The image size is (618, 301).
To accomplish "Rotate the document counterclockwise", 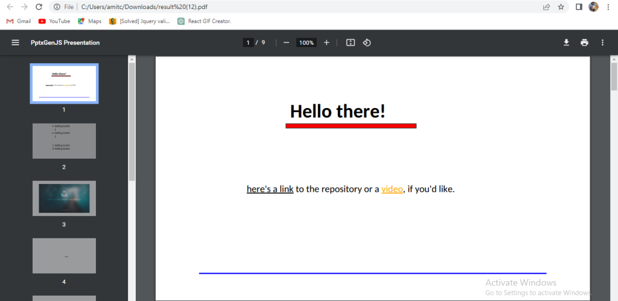I will (x=366, y=43).
